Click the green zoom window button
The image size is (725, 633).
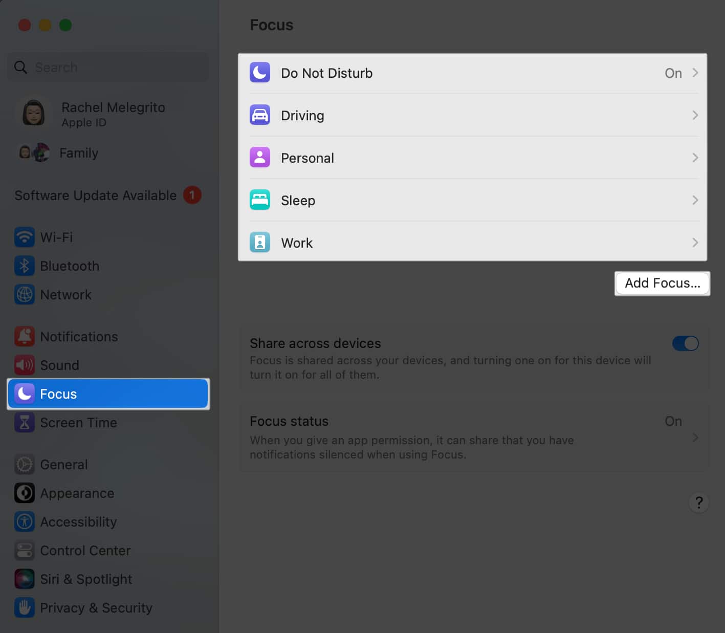click(65, 25)
